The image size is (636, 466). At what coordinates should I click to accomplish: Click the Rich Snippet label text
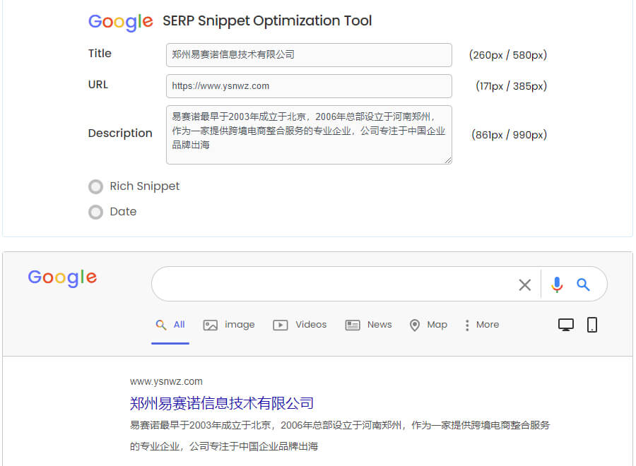pyautogui.click(x=144, y=186)
